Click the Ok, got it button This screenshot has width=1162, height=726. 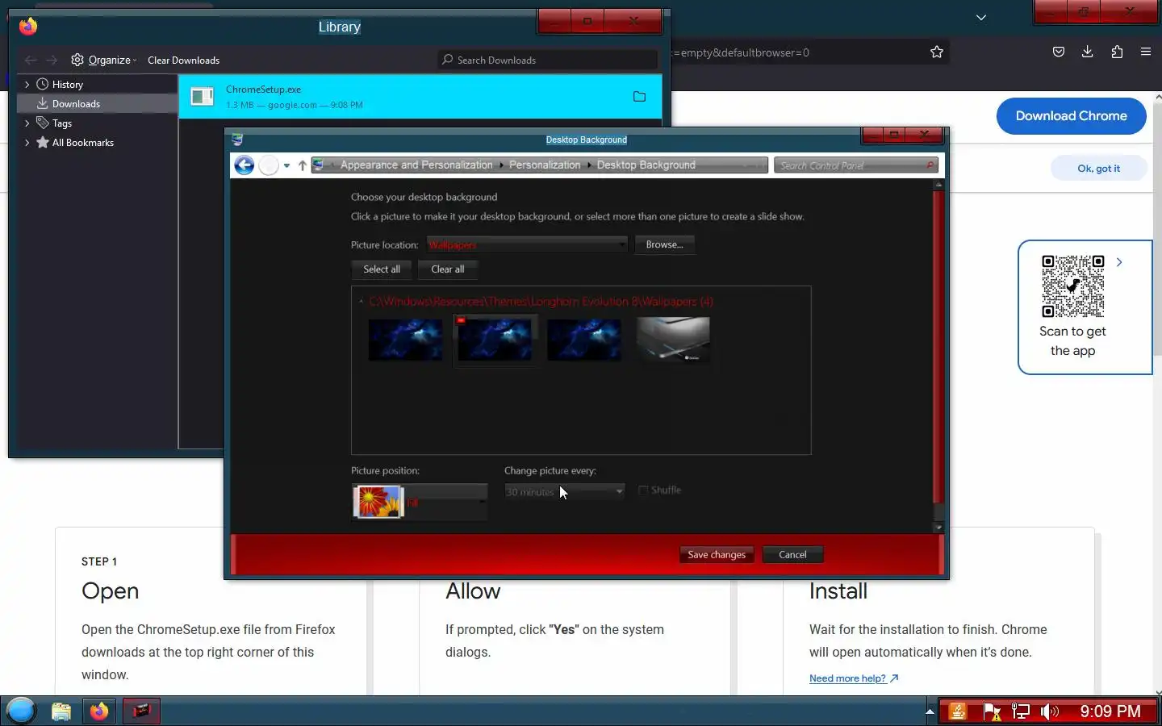[x=1098, y=168]
